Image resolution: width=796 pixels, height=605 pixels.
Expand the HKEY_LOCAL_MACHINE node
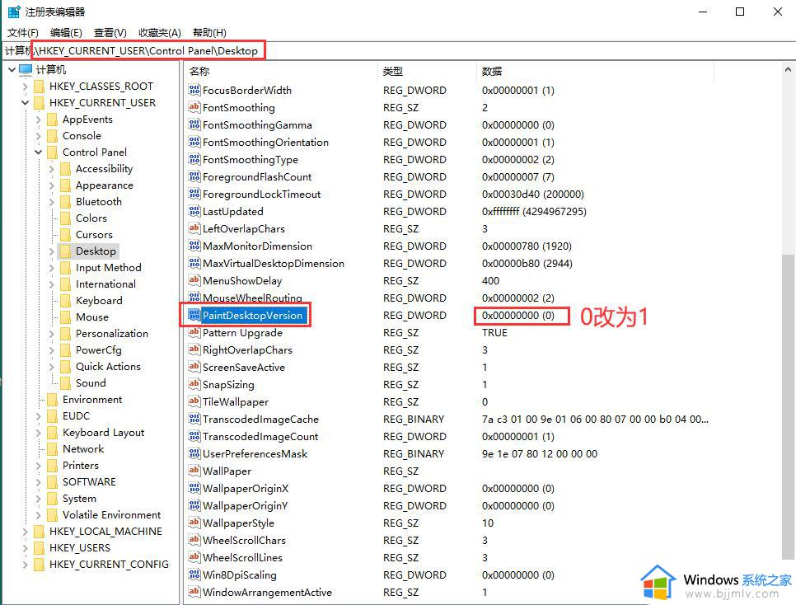click(x=25, y=532)
